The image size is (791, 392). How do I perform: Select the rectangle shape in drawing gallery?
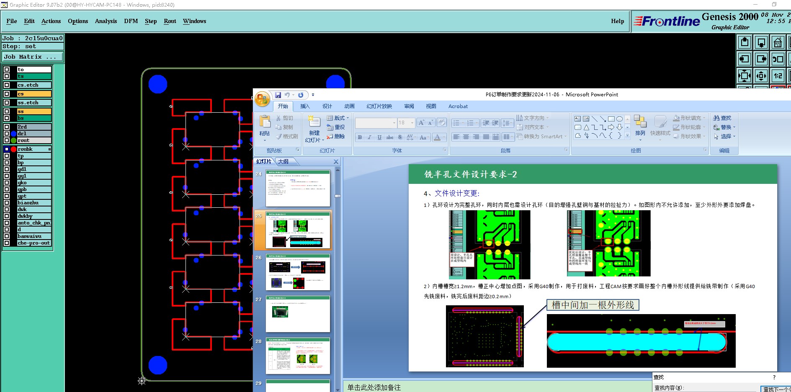611,119
